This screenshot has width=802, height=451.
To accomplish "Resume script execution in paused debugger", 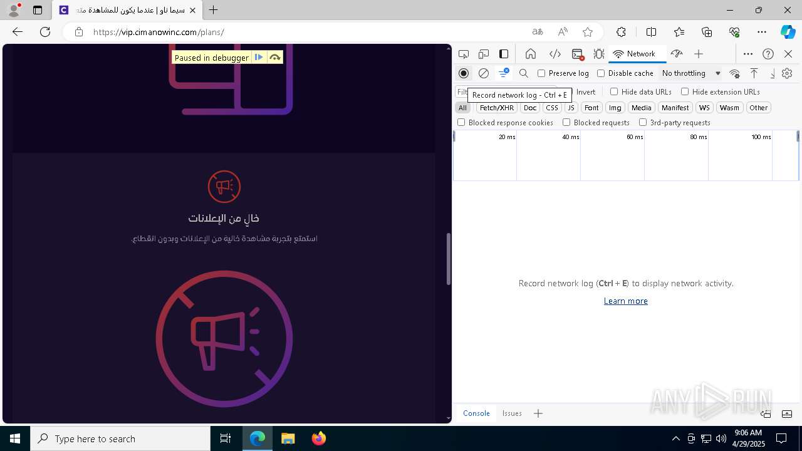I will [x=259, y=58].
